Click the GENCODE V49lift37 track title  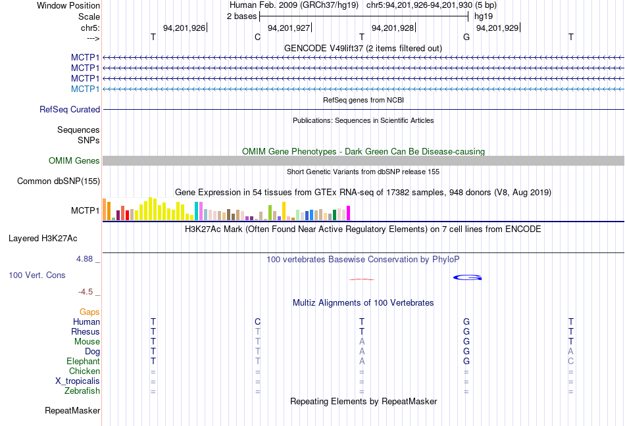click(x=363, y=48)
